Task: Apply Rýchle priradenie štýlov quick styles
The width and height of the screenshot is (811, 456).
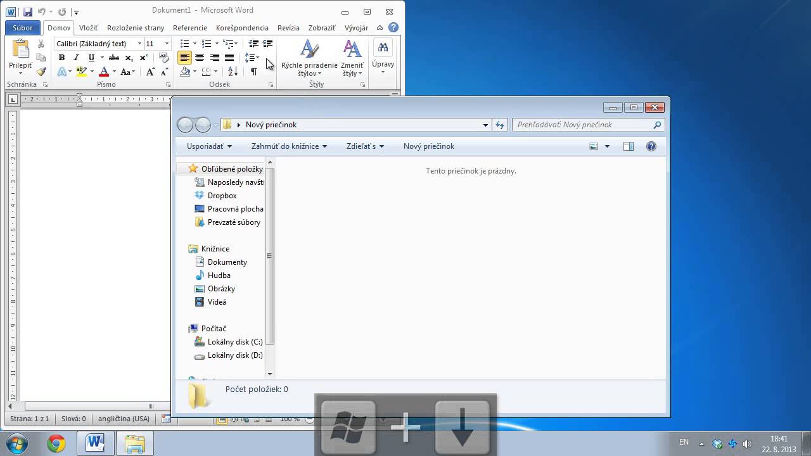Action: point(309,58)
